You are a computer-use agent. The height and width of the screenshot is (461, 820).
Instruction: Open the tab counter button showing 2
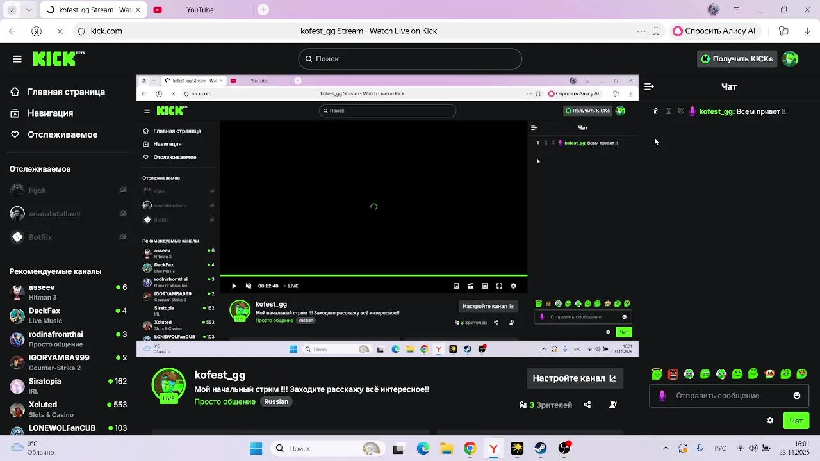[x=12, y=10]
